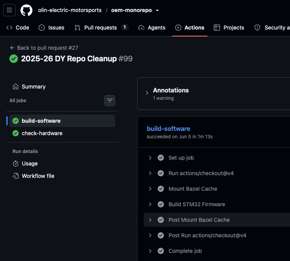290x261 pixels.
Task: Switch to the Issues tab
Action: [x=51, y=28]
